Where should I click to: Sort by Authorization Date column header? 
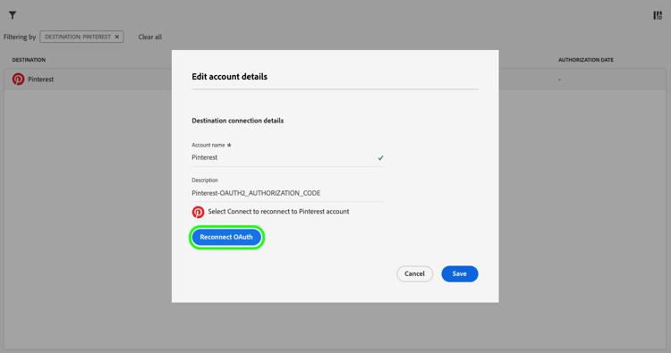coord(585,60)
